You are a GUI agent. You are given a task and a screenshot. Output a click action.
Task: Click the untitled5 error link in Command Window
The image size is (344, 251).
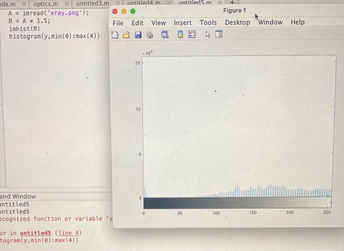click(35, 233)
